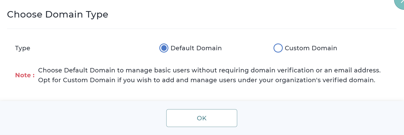Click the empty footer area left of OK
This screenshot has height=135, width=404.
pyautogui.click(x=82, y=118)
